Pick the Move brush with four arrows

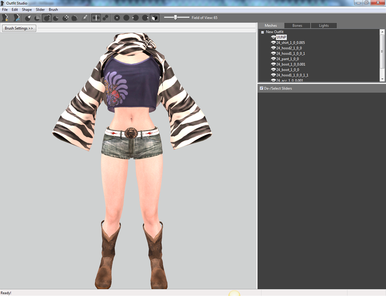[65, 17]
